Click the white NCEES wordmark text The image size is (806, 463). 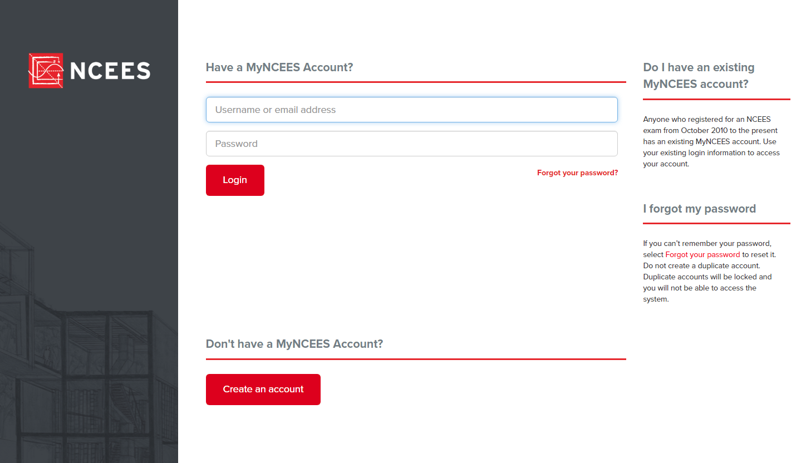tap(111, 71)
